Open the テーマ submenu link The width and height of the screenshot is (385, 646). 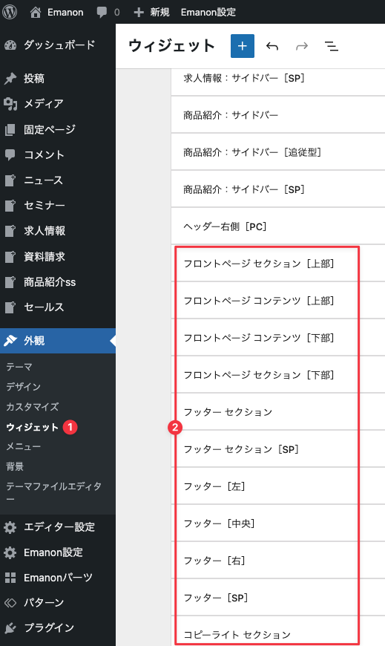(19, 367)
